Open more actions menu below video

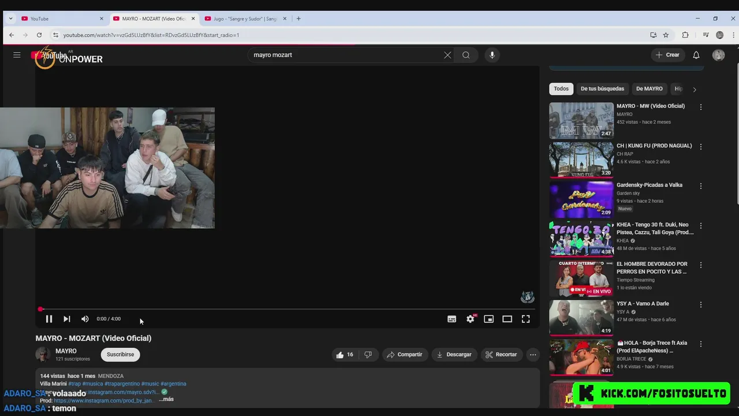pyautogui.click(x=533, y=355)
